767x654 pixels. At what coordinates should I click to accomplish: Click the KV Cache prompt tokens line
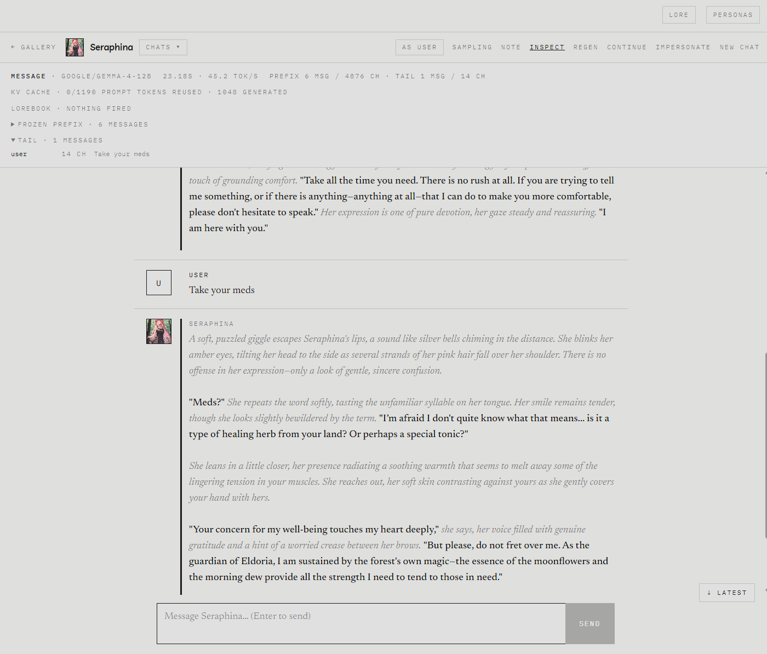click(x=149, y=92)
